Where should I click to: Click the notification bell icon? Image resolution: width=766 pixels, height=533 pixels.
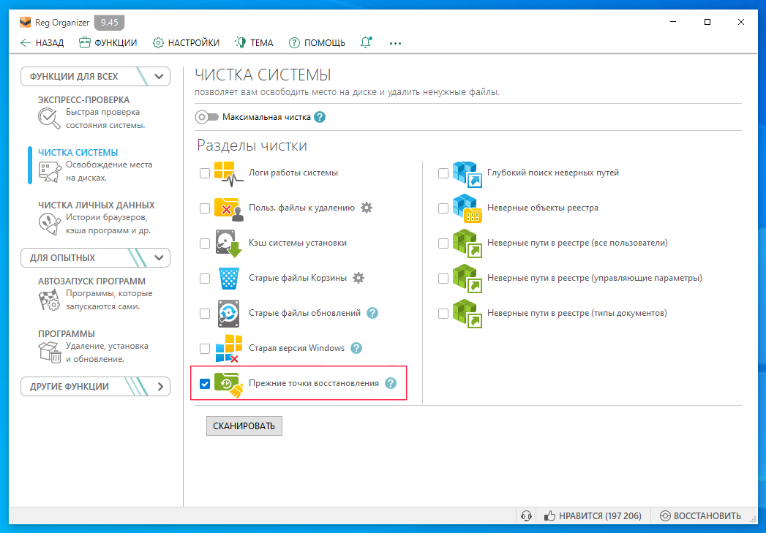click(367, 43)
